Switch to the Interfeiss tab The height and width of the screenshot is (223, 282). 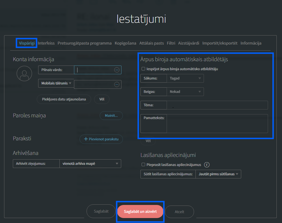[x=46, y=43]
